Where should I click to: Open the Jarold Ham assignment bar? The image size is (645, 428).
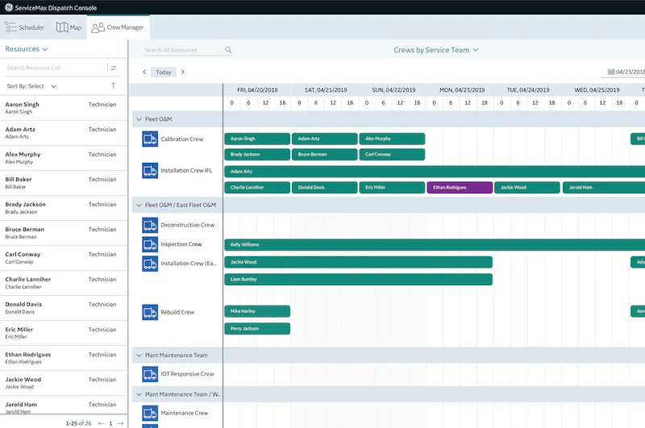[604, 188]
